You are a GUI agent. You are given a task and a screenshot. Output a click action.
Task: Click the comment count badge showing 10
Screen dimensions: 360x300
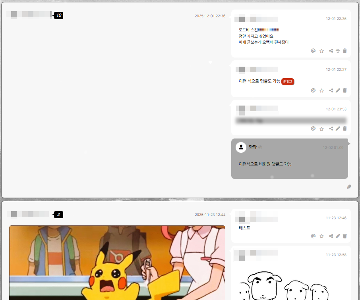point(58,15)
